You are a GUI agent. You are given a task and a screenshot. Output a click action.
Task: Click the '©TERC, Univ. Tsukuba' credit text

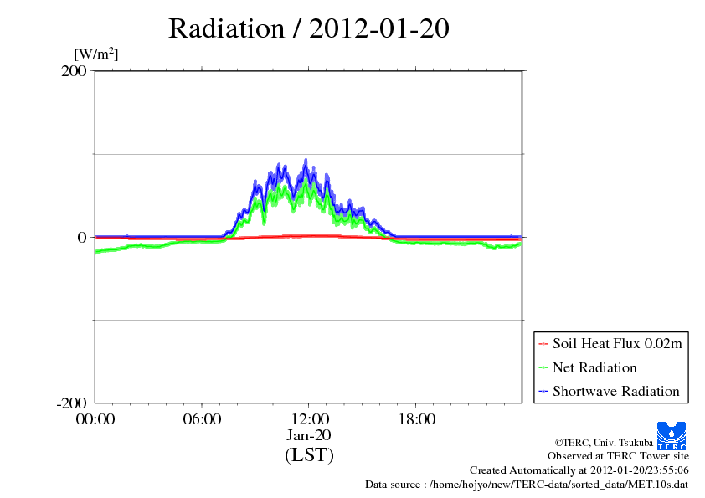click(x=604, y=443)
